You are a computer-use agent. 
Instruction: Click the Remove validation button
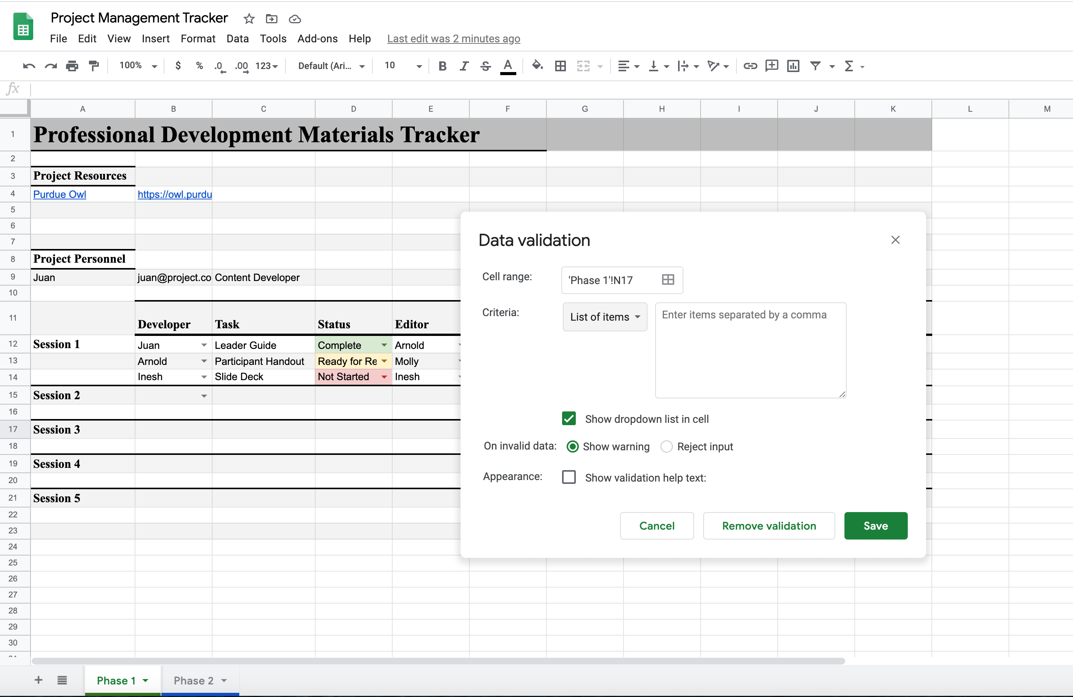click(x=769, y=525)
